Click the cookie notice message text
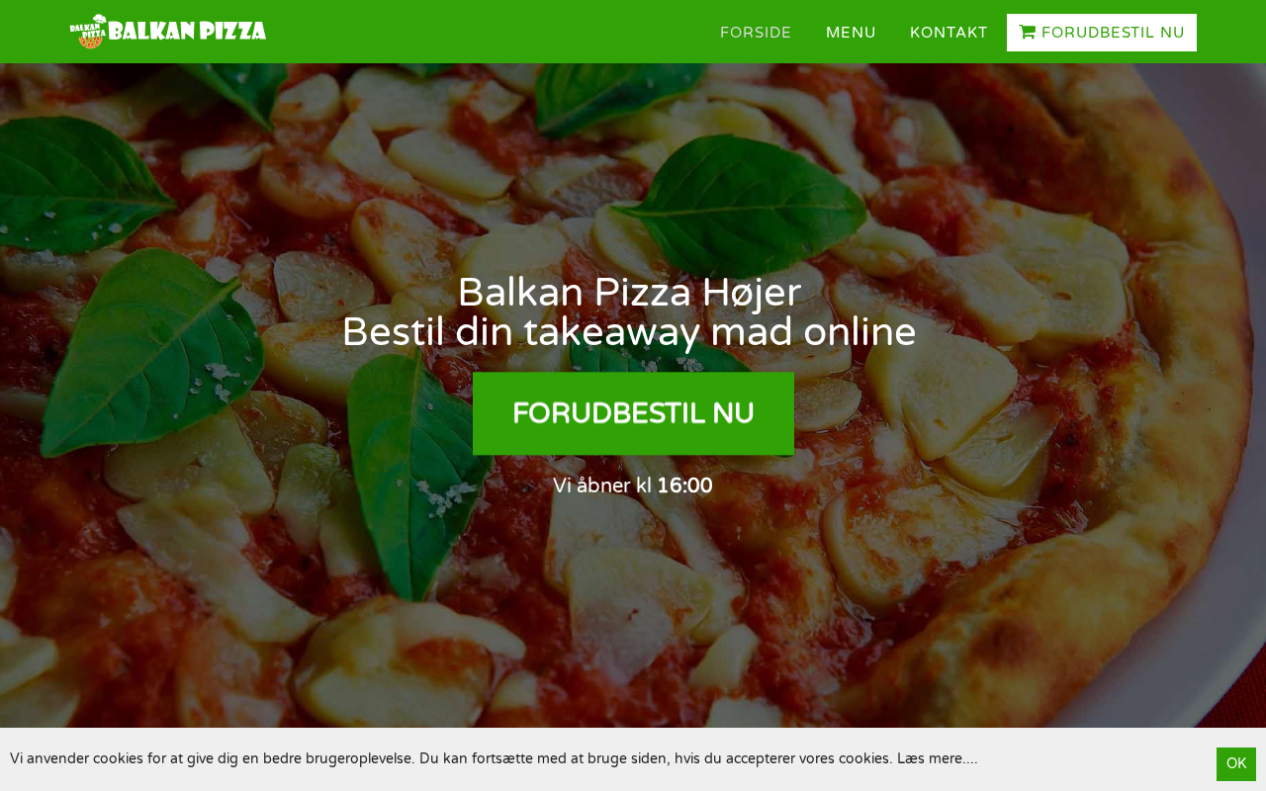This screenshot has height=791, width=1266. (x=451, y=758)
